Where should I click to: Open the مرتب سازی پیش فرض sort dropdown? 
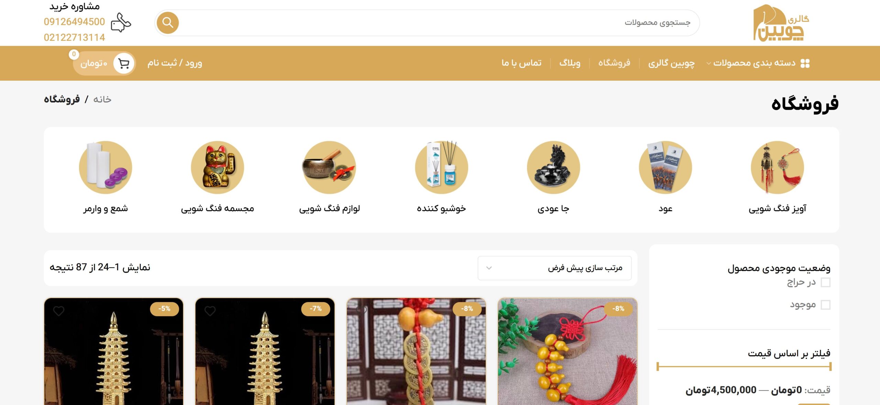554,268
